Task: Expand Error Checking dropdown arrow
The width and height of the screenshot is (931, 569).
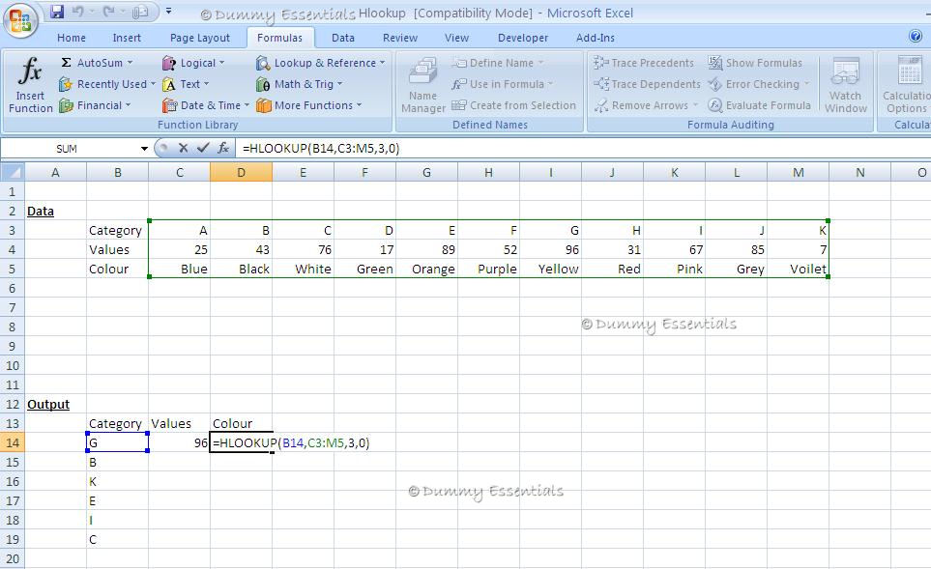Action: tap(806, 84)
